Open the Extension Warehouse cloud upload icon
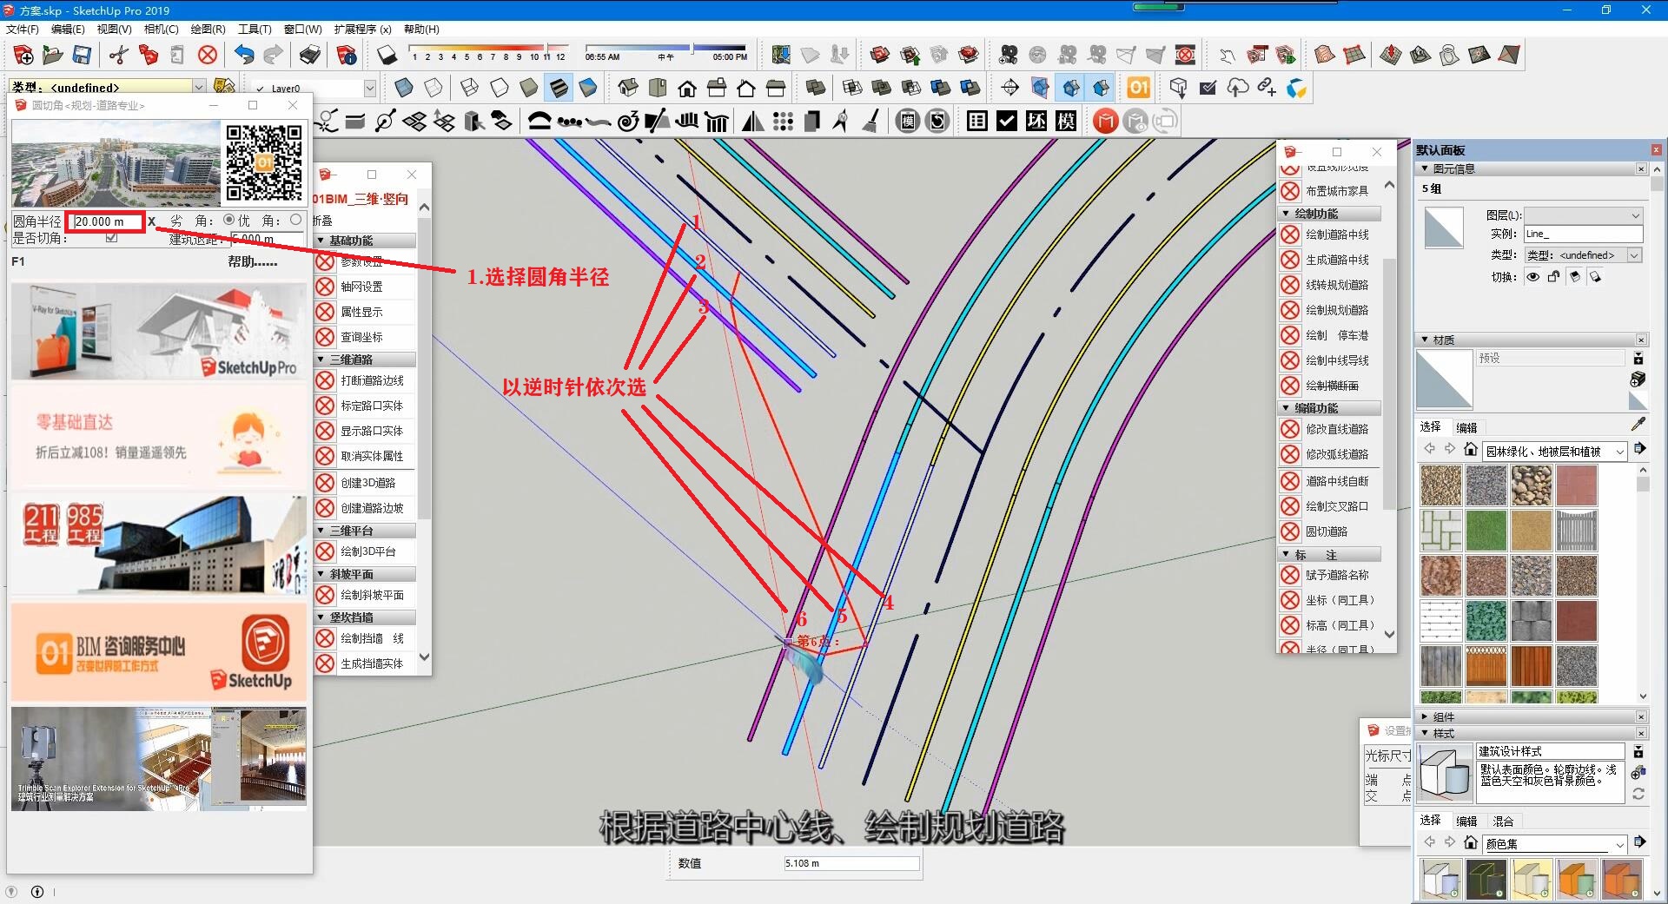The width and height of the screenshot is (1668, 904). coord(1237,88)
